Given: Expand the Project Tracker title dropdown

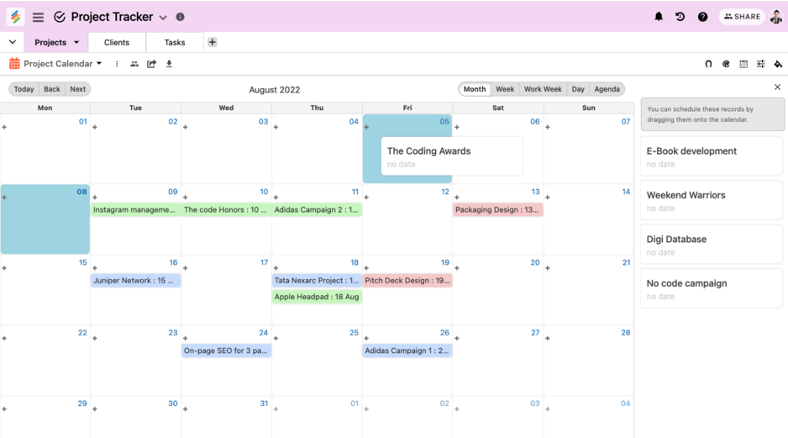Looking at the screenshot, I should 163,18.
